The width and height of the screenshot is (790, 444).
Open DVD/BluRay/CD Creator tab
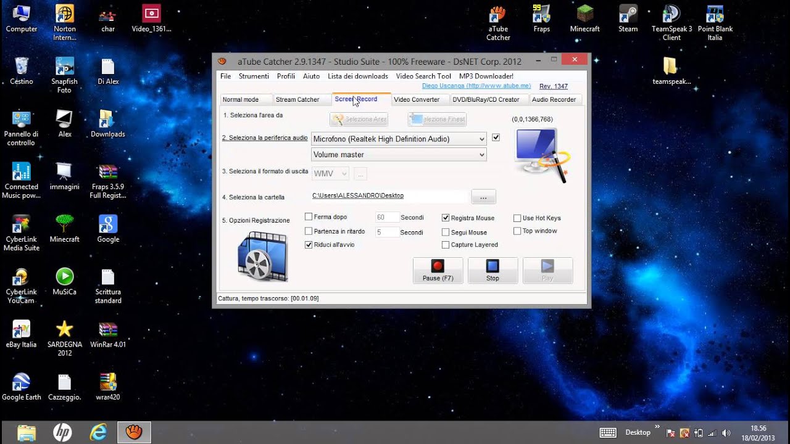[489, 99]
